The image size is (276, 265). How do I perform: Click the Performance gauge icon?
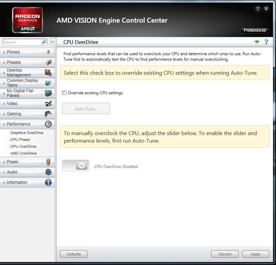point(48,124)
